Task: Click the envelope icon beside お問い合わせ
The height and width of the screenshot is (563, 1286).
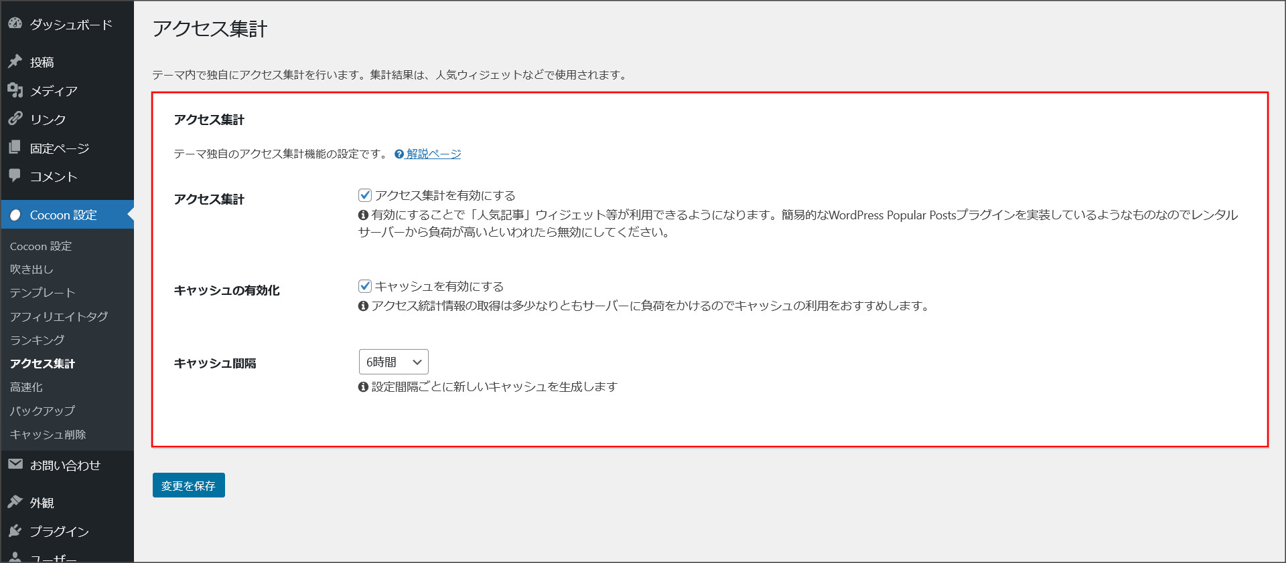Action: click(x=15, y=464)
